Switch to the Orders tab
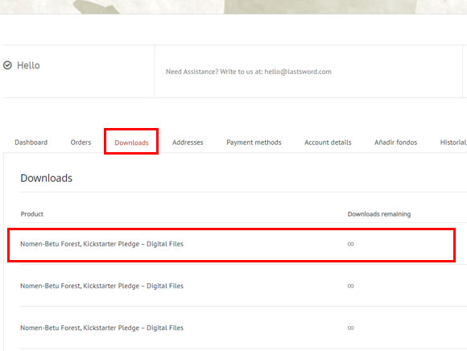Screen dimensions: 467x351 [x=81, y=142]
